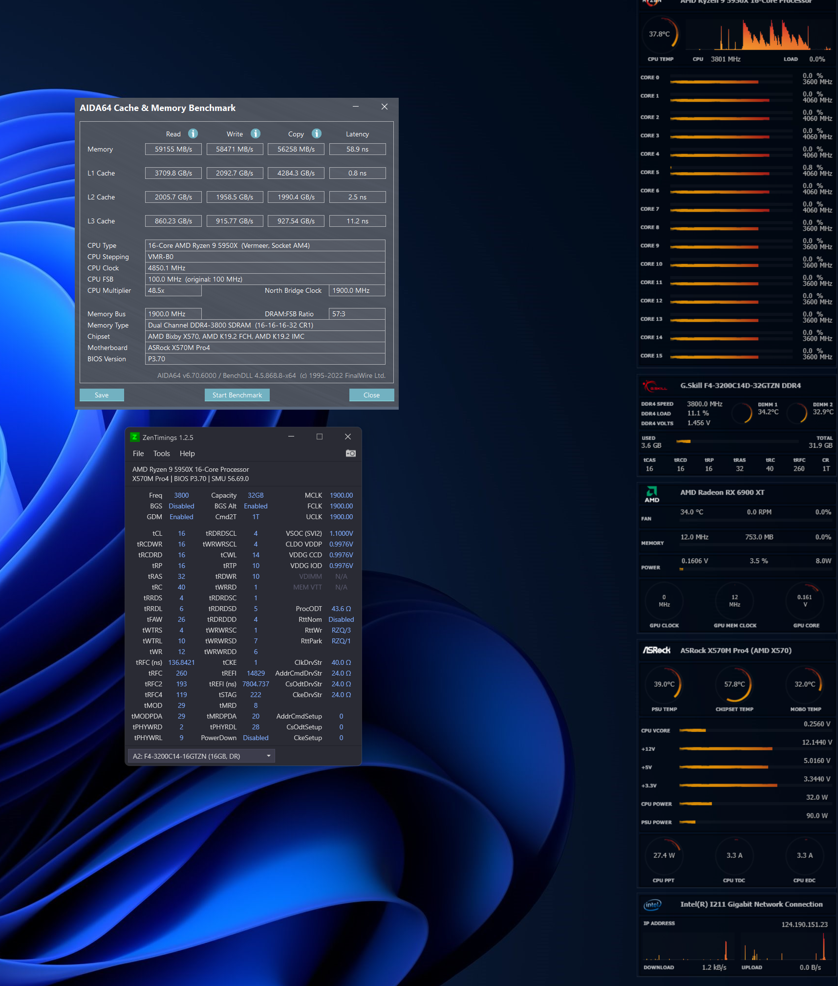Click the Memory Read 59155 MB/s field

click(173, 149)
